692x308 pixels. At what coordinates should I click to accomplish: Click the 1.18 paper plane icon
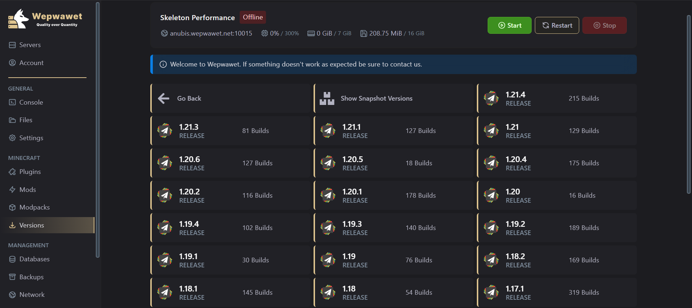(x=328, y=293)
